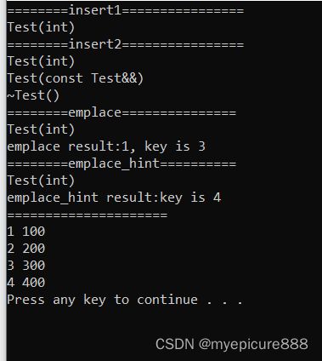Click the '4 400' output row
The image size is (322, 361).
[x=26, y=283]
